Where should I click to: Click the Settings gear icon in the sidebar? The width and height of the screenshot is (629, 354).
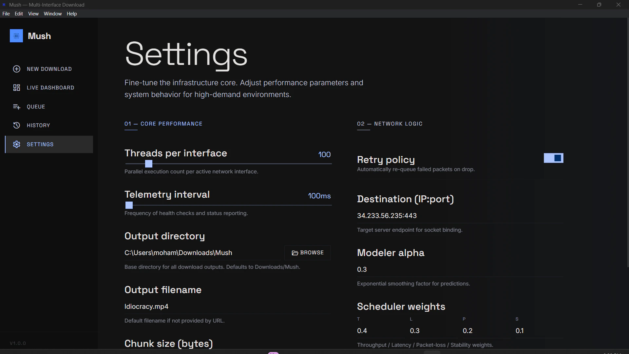click(x=16, y=144)
